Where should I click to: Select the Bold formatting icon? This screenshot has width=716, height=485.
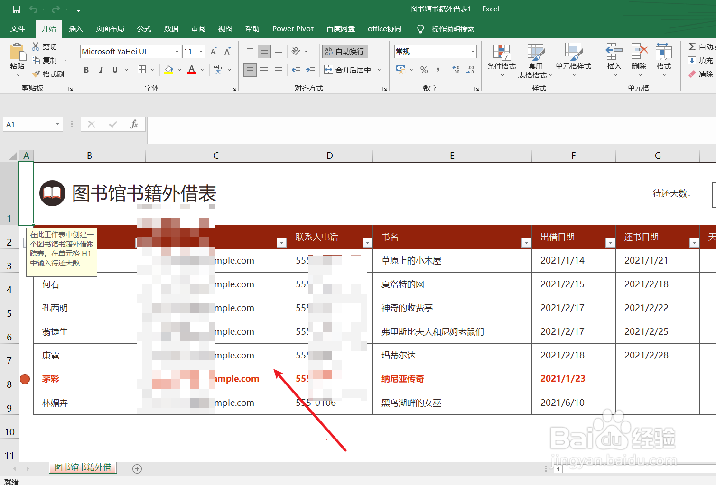point(86,69)
